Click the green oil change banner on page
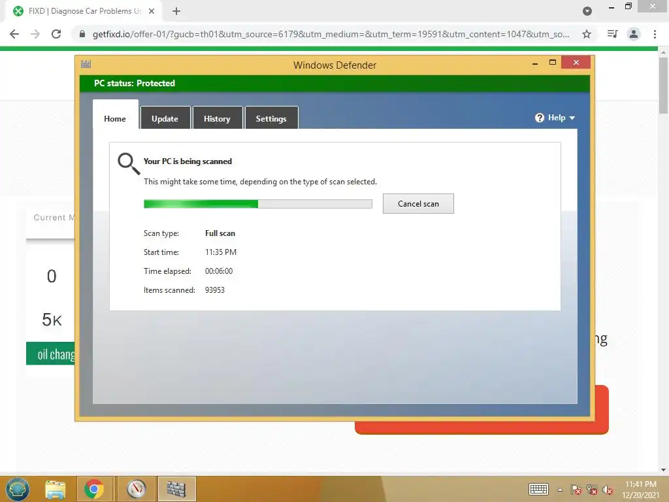669x502 pixels. tap(50, 354)
